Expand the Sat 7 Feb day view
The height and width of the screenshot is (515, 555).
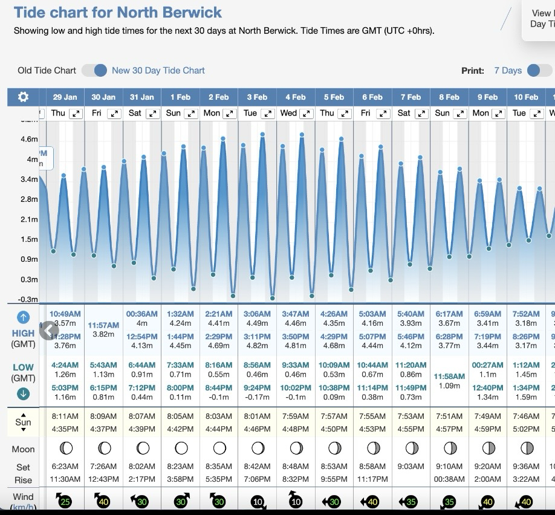(x=422, y=114)
